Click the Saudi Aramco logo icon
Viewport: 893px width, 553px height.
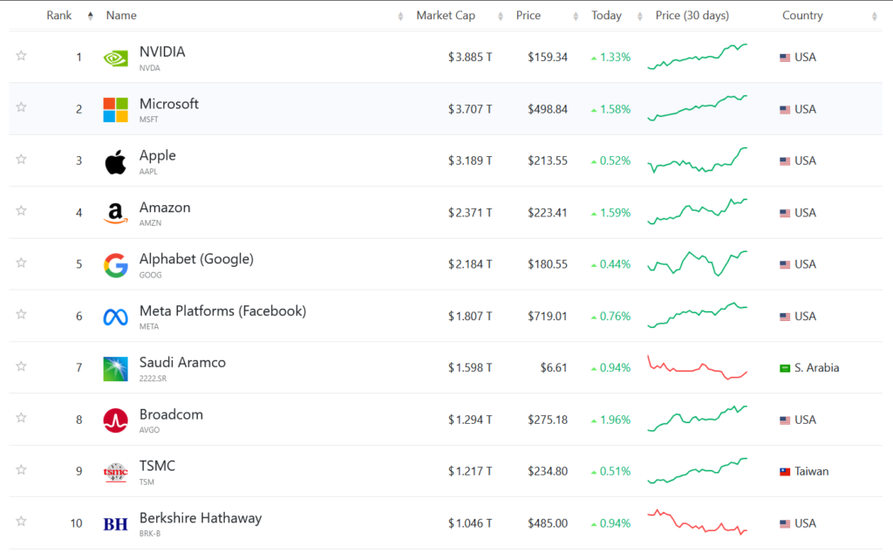tap(115, 369)
